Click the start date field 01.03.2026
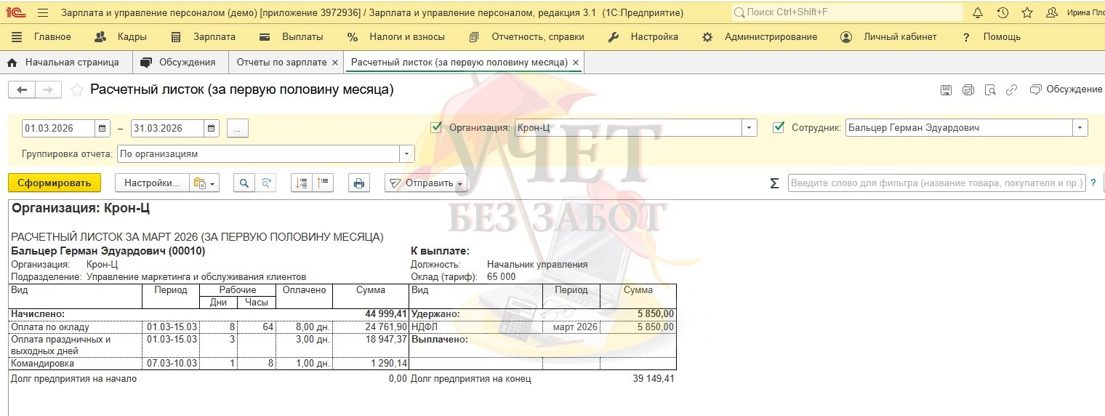The height and width of the screenshot is (416, 1105). tap(58, 128)
